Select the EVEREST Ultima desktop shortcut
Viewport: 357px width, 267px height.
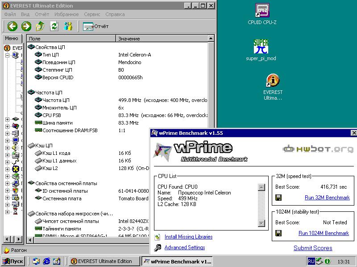(x=273, y=87)
